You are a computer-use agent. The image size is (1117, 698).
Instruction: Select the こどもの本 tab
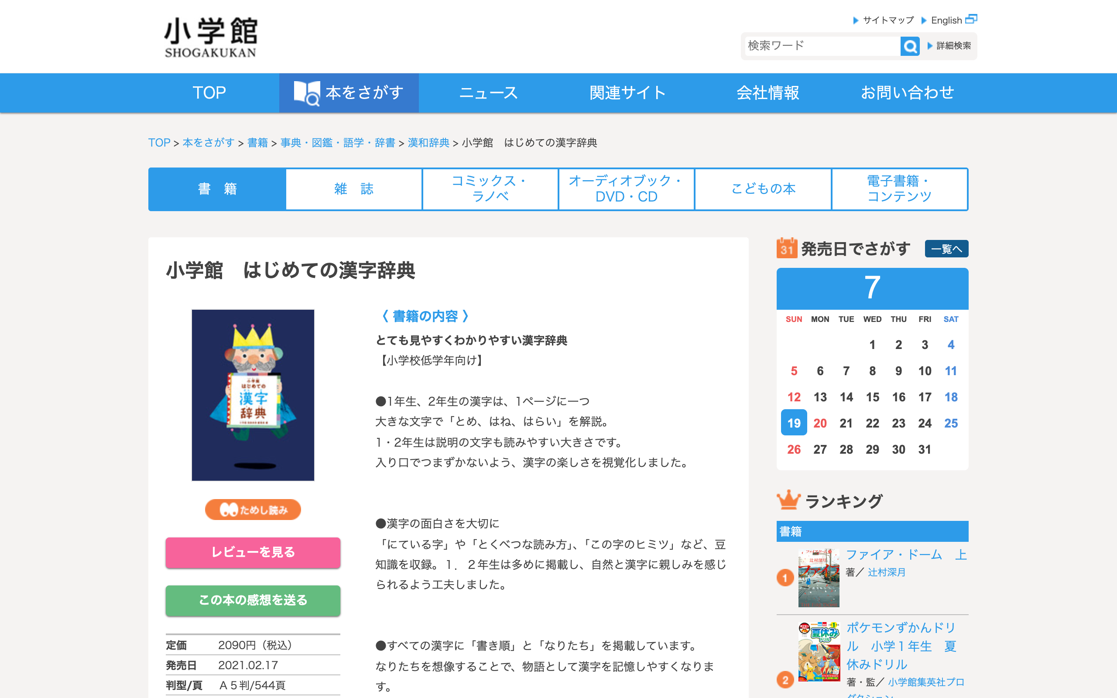[x=763, y=189]
